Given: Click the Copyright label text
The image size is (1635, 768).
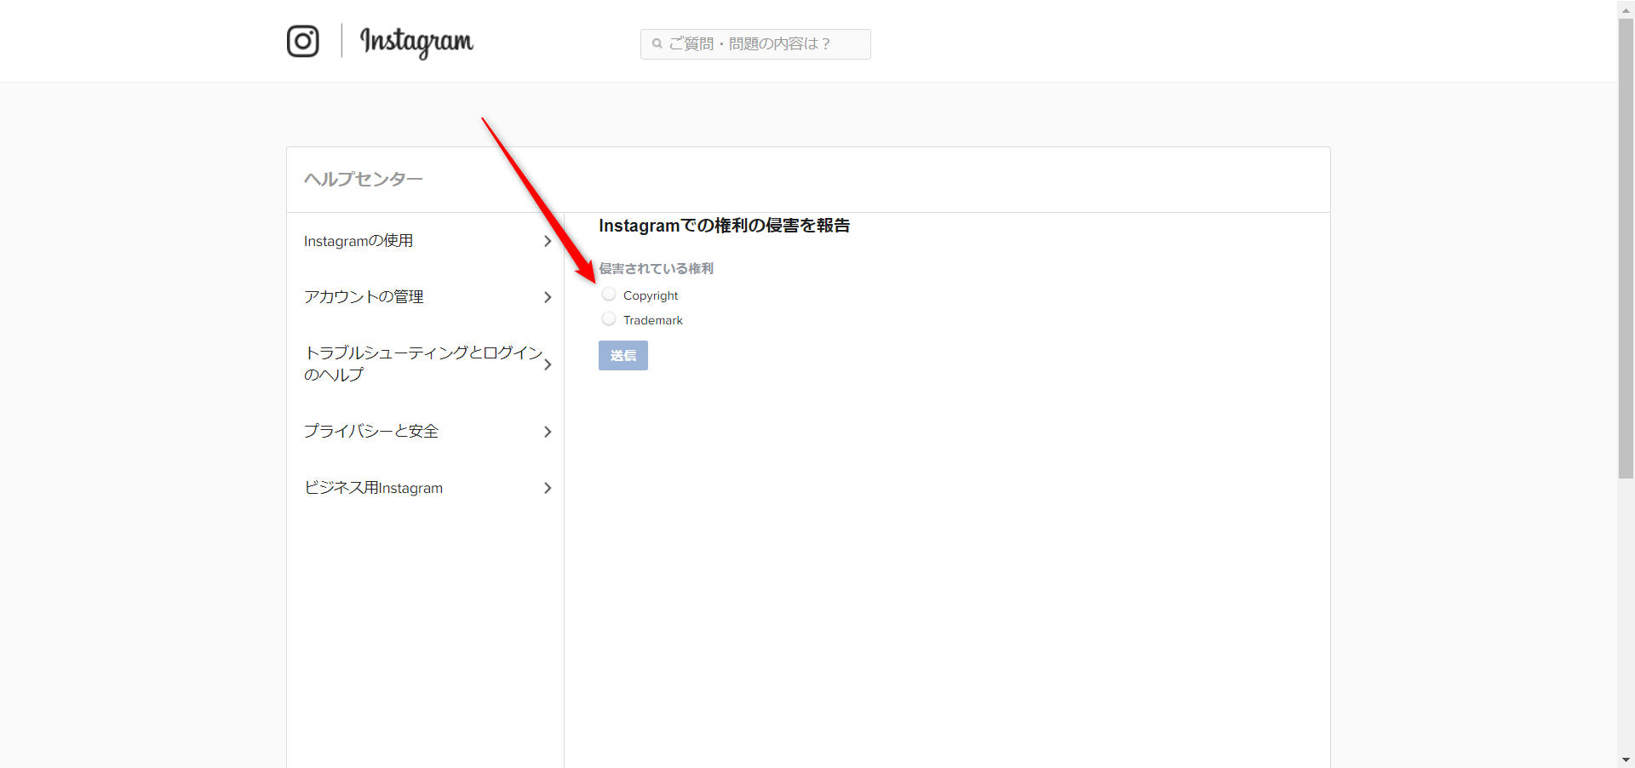Looking at the screenshot, I should (x=651, y=295).
